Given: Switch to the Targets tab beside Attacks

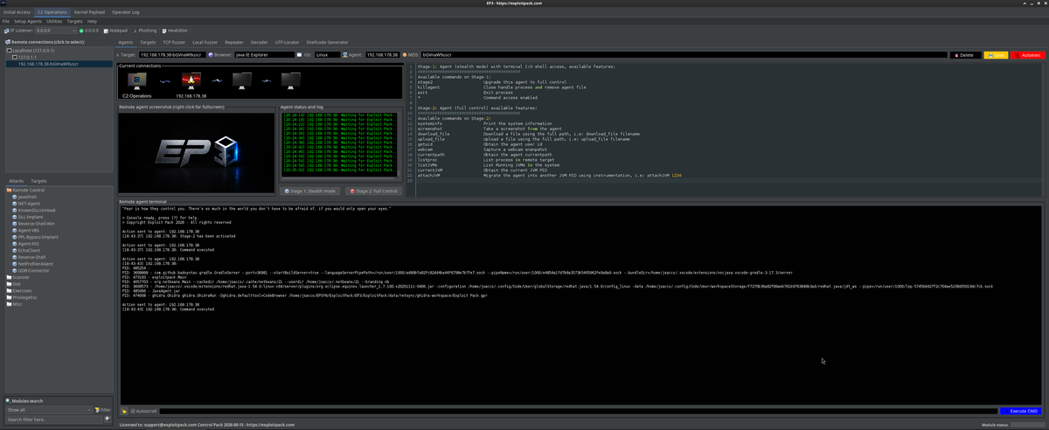Looking at the screenshot, I should tap(38, 181).
